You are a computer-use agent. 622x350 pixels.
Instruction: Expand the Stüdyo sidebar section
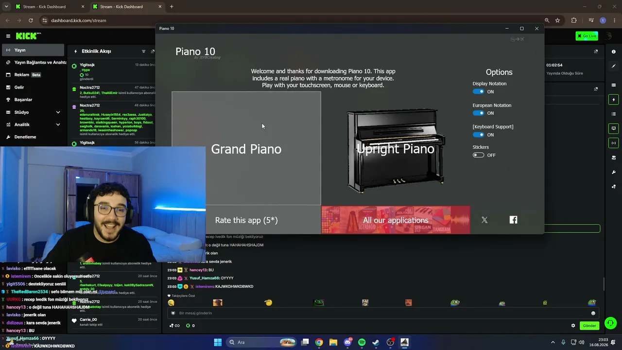point(32,112)
